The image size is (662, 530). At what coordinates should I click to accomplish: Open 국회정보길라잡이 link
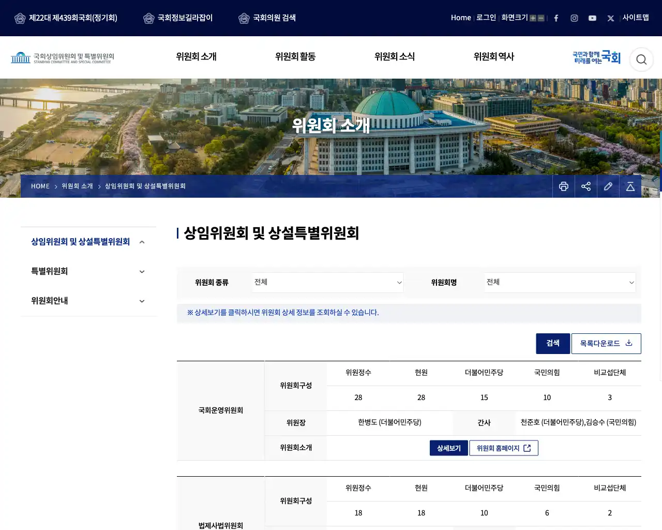click(x=178, y=18)
